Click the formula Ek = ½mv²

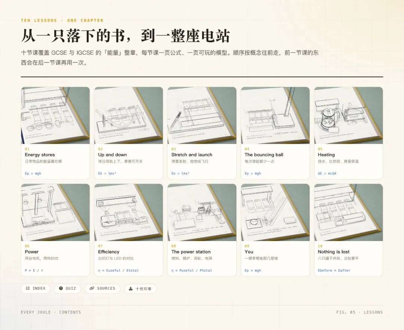[x=107, y=173]
